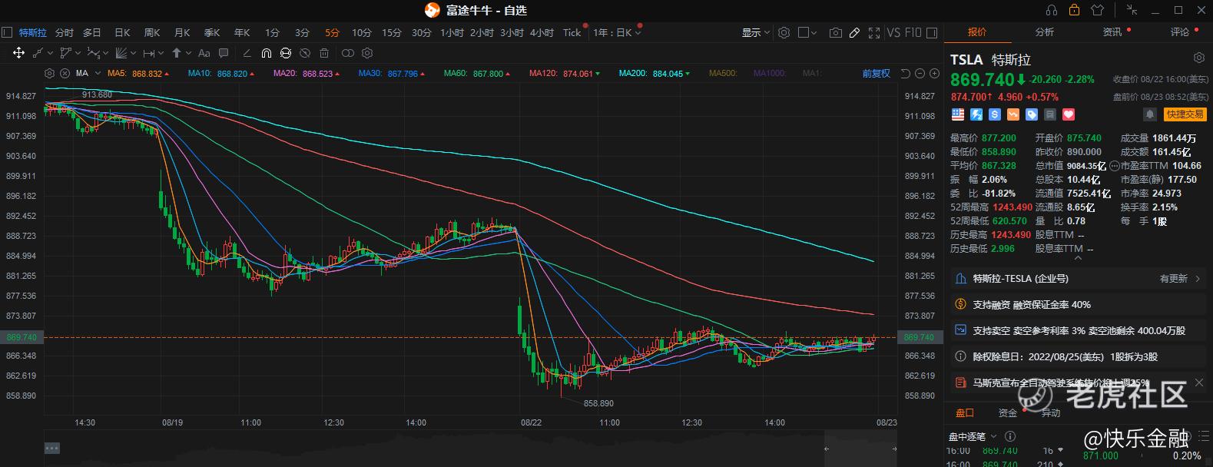Click the 支持卖空 short-selling info row
This screenshot has height=467, width=1213.
(x=1078, y=330)
